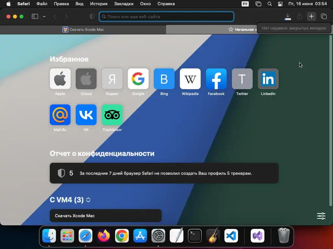
Task: Click the Safari icon in the Dock
Action: click(86, 236)
